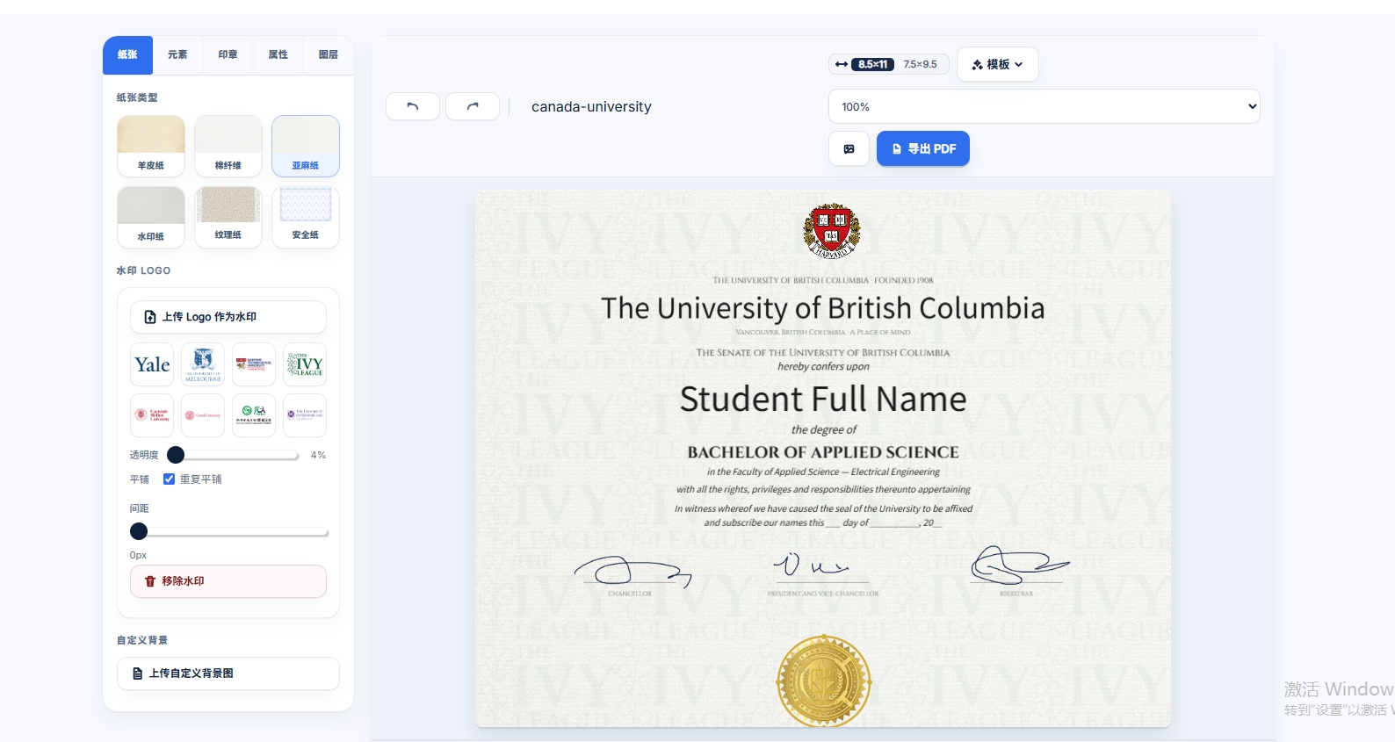The image size is (1395, 742).
Task: Click the Harvard crest on the certificate
Action: point(831,231)
